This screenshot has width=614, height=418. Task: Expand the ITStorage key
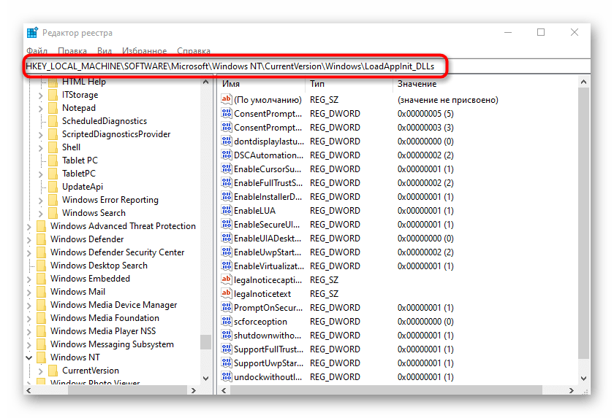(41, 96)
